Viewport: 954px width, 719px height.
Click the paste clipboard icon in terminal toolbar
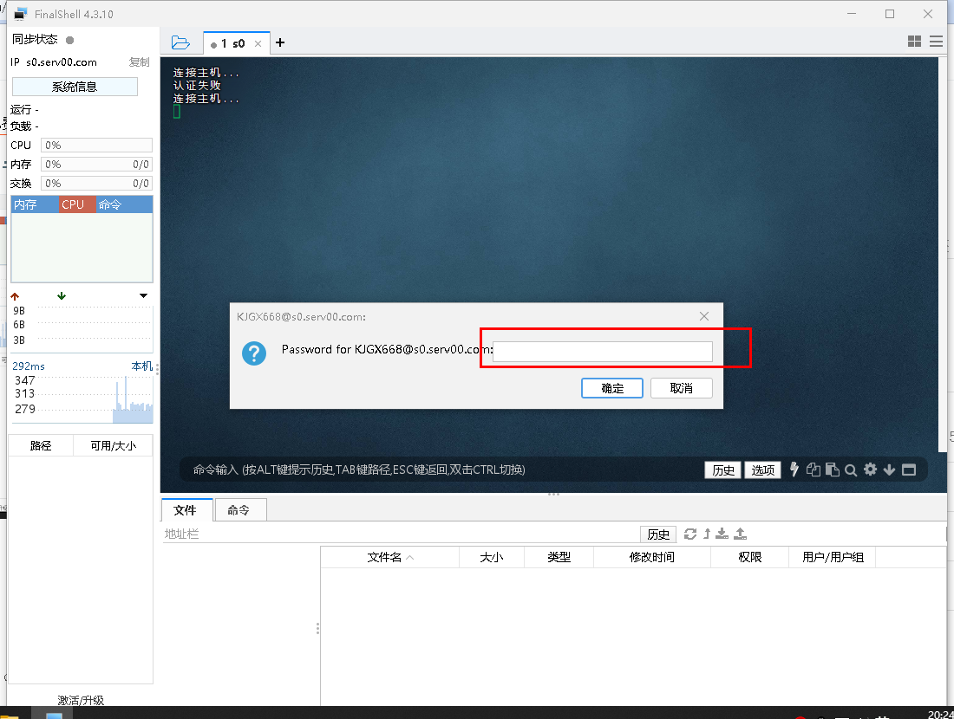[x=833, y=470]
